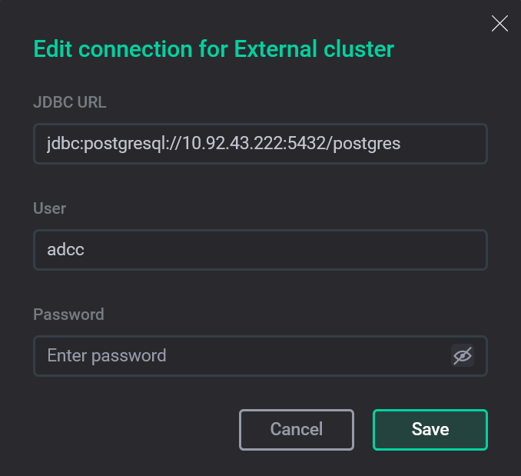The width and height of the screenshot is (521, 476).
Task: Click the Enter password placeholder
Action: click(107, 355)
